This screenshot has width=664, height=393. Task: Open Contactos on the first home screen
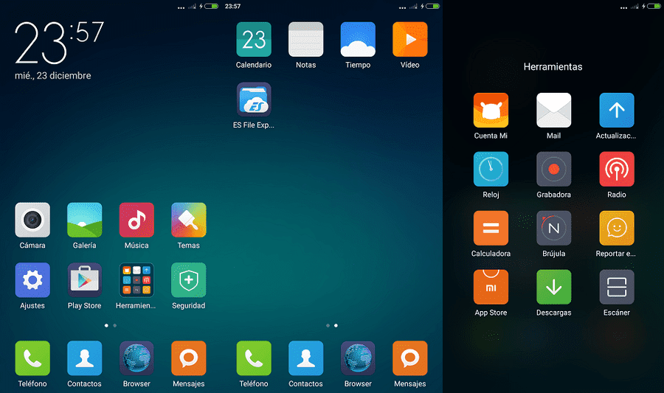click(84, 358)
